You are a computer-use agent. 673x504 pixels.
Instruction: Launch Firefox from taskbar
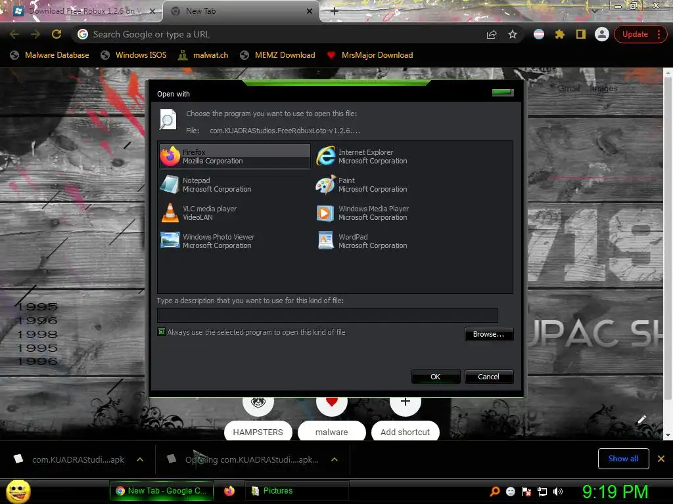[x=229, y=491]
